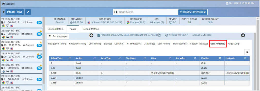Click the calendar icon near the date
Viewport: 260px width, 91px height.
(x=227, y=4)
